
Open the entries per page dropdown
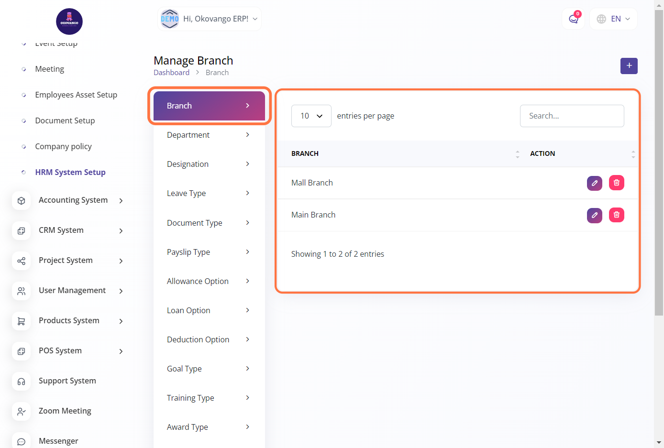click(x=311, y=116)
